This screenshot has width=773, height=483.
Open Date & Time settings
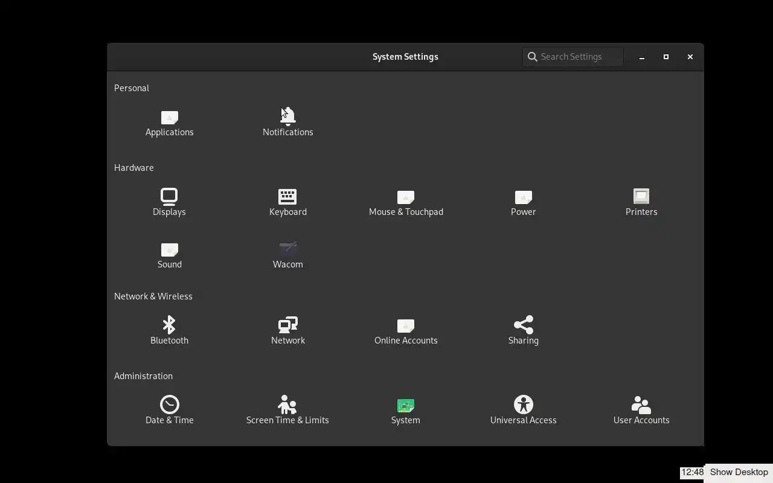[170, 411]
